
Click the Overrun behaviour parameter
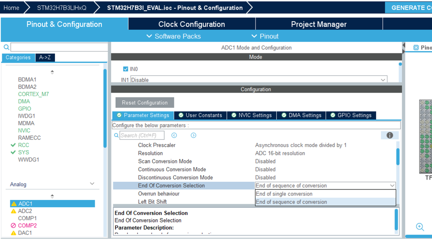click(x=159, y=193)
